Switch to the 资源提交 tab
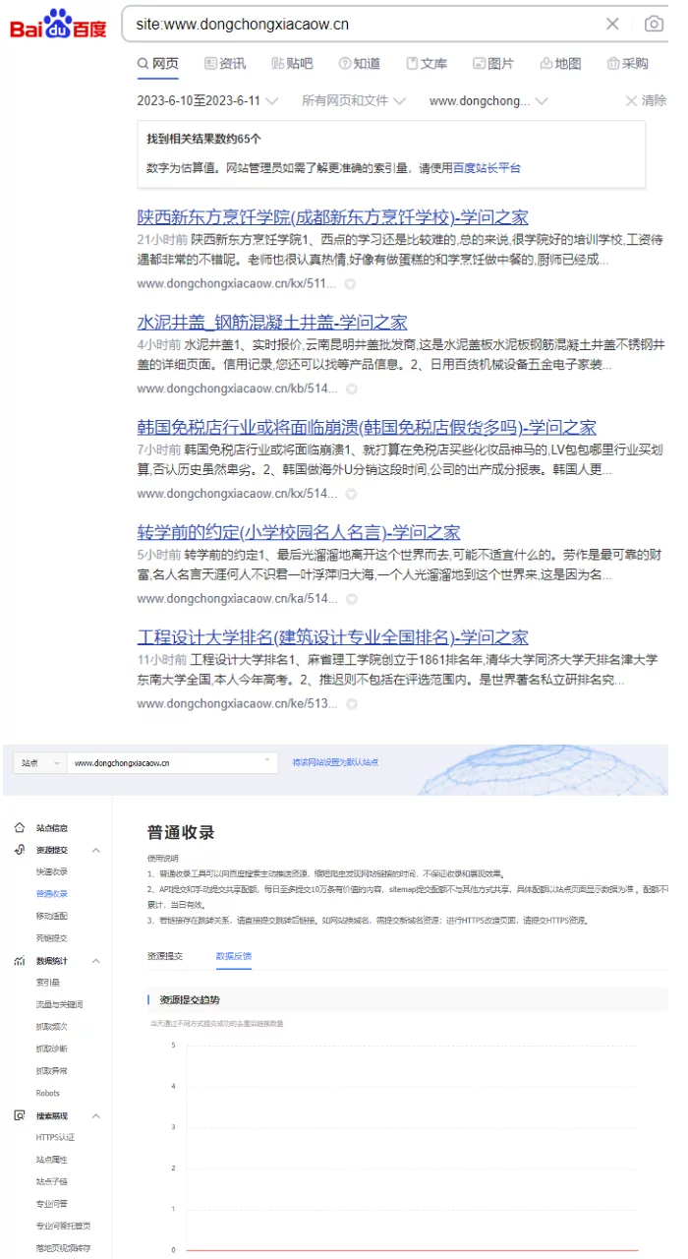This screenshot has width=688, height=1259. pos(164,955)
